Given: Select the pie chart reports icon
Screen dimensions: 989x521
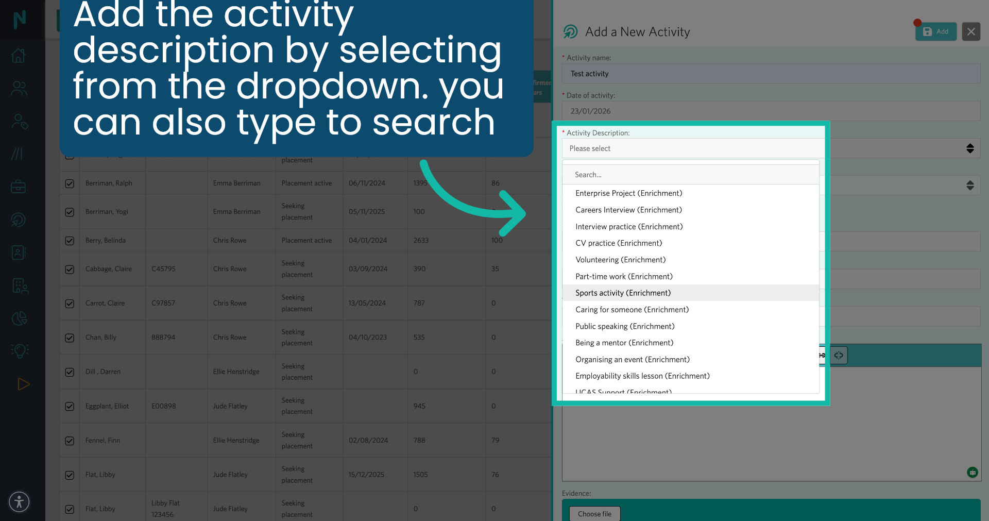Looking at the screenshot, I should coord(19,318).
